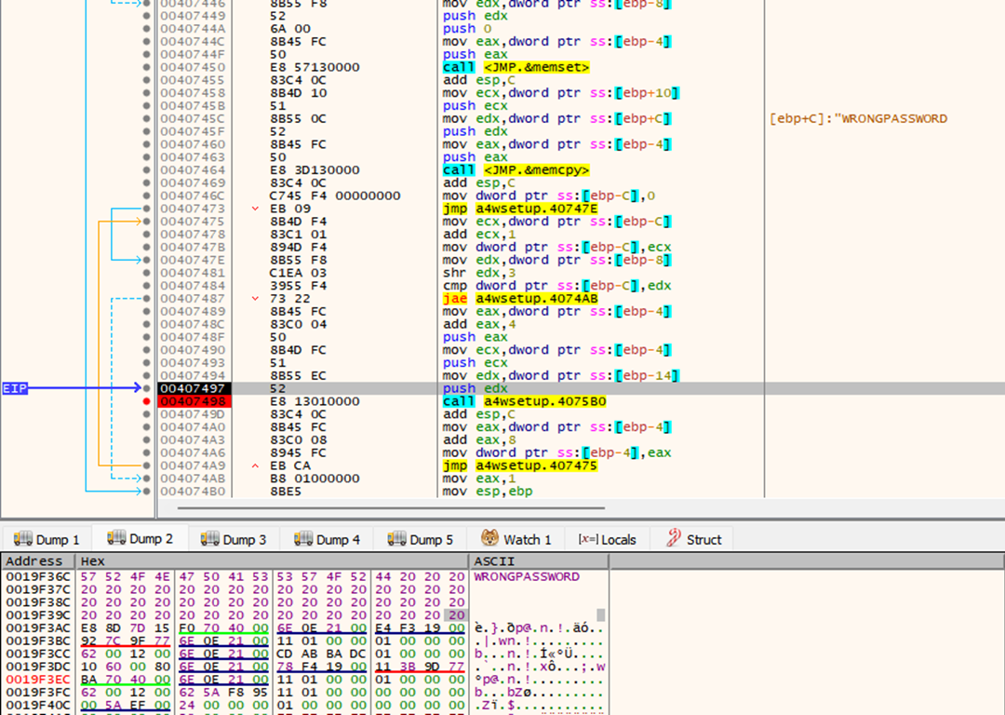Click the Locals [x=] icon

point(587,539)
